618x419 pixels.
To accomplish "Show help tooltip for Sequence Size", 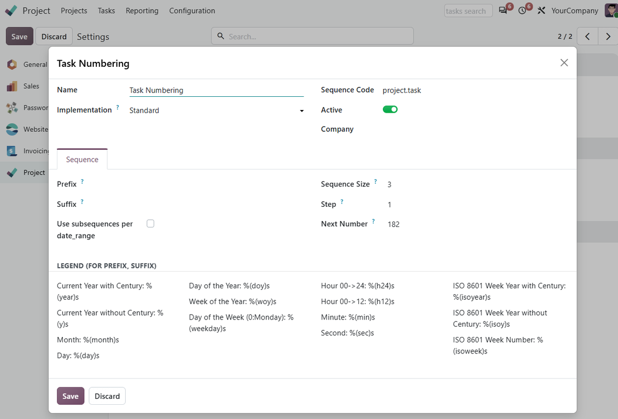I will 375,181.
